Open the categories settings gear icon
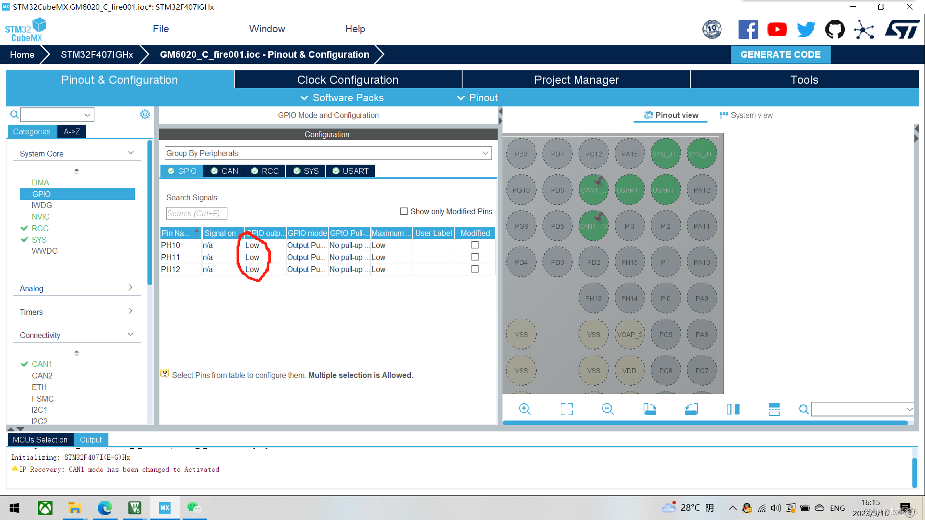 coord(145,114)
